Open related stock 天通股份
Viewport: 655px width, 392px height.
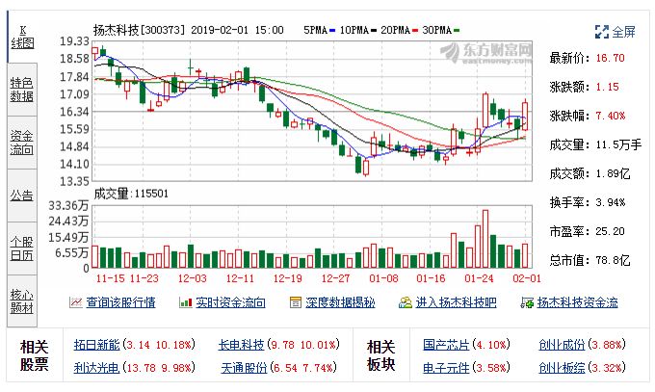tap(244, 368)
